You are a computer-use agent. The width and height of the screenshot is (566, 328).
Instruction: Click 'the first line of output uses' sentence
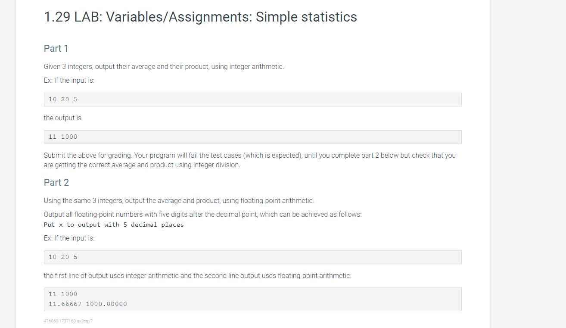pyautogui.click(x=197, y=276)
